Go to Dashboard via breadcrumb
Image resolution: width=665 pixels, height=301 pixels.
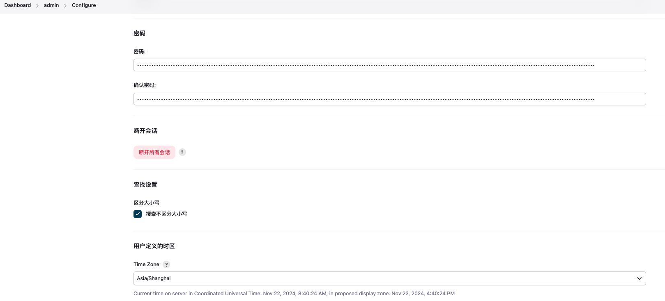tap(18, 5)
